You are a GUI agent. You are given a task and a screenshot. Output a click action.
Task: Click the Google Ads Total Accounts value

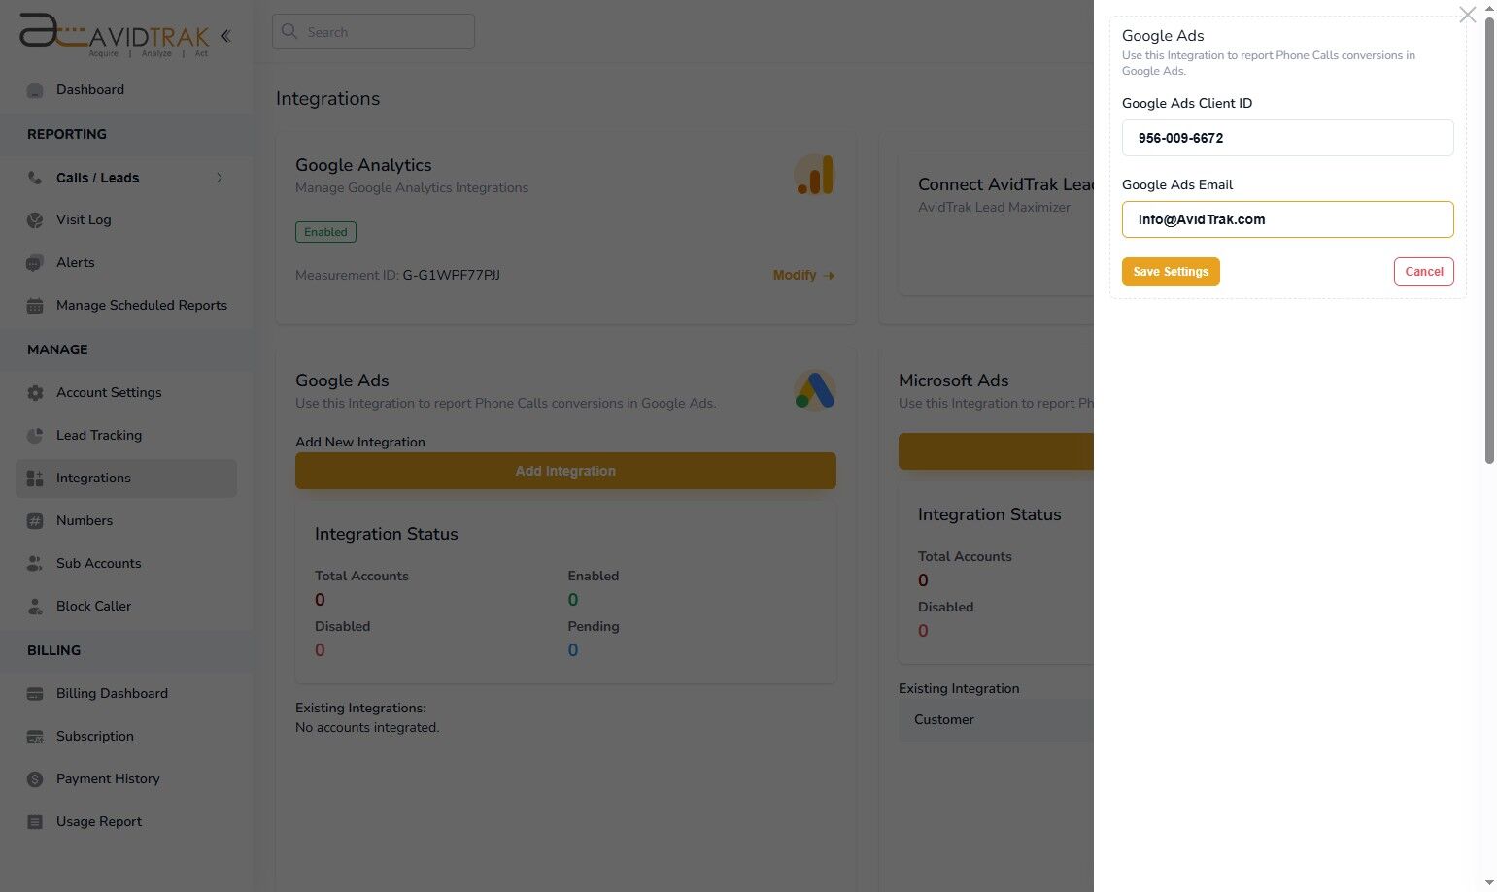[x=320, y=600]
